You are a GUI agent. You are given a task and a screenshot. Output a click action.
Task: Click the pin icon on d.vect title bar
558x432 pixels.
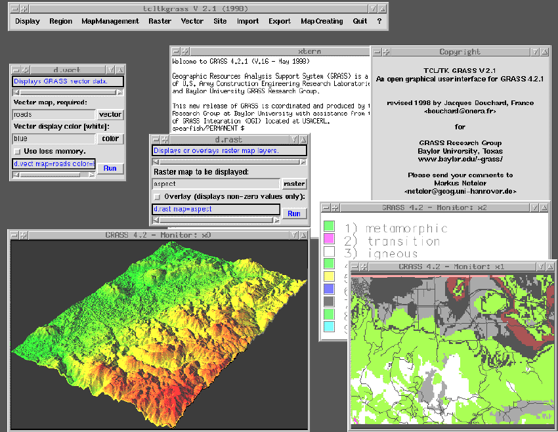click(x=25, y=70)
